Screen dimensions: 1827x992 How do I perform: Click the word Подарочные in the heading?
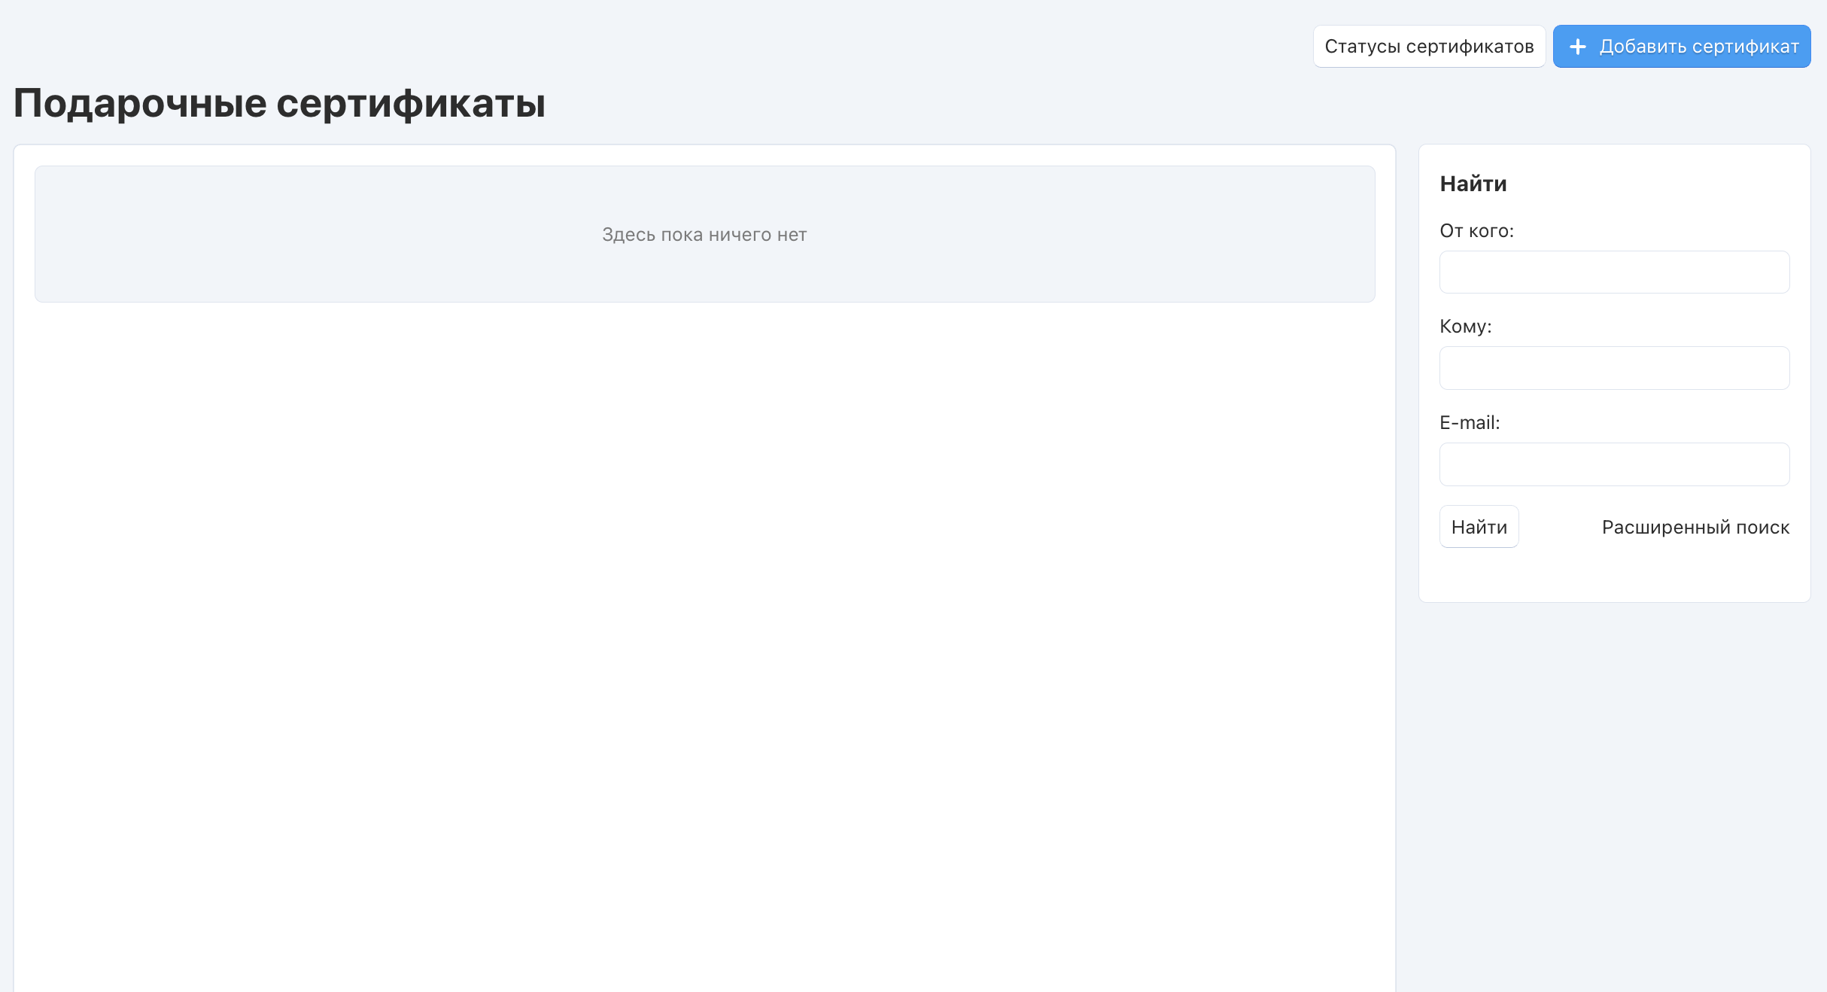pyautogui.click(x=140, y=103)
